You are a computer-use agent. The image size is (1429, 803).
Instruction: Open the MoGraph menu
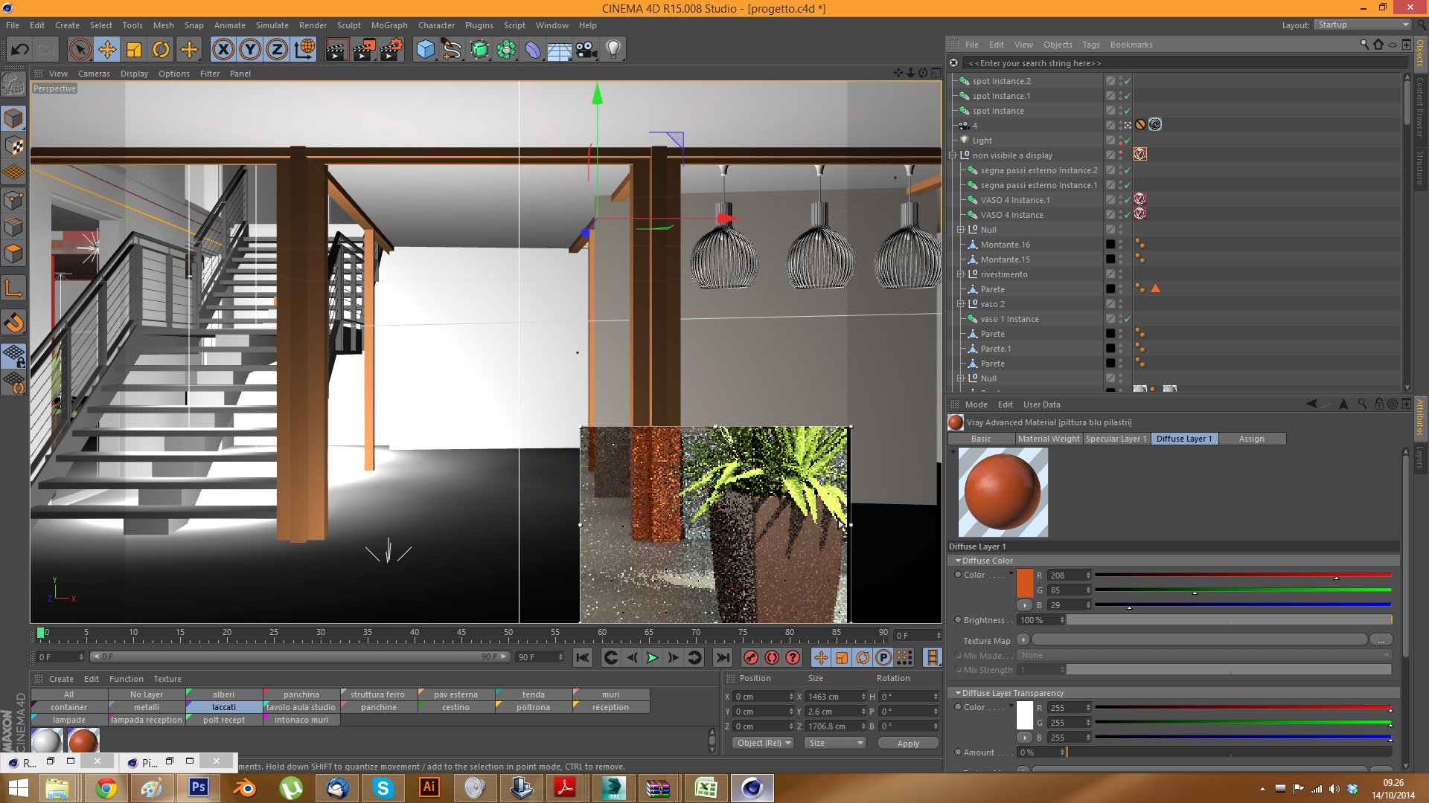(x=389, y=25)
